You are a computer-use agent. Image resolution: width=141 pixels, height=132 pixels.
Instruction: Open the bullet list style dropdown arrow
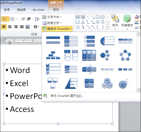[x=8, y=19]
